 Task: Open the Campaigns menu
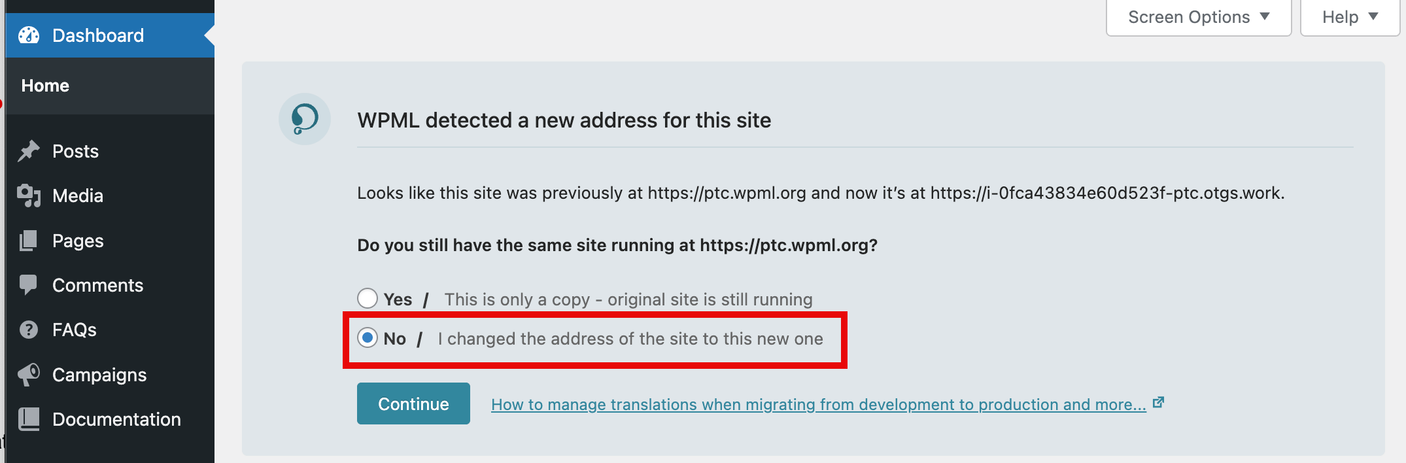110,375
